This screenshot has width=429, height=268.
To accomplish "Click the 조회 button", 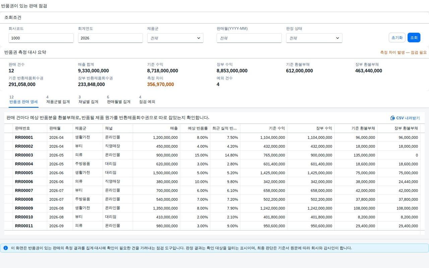I will [414, 38].
